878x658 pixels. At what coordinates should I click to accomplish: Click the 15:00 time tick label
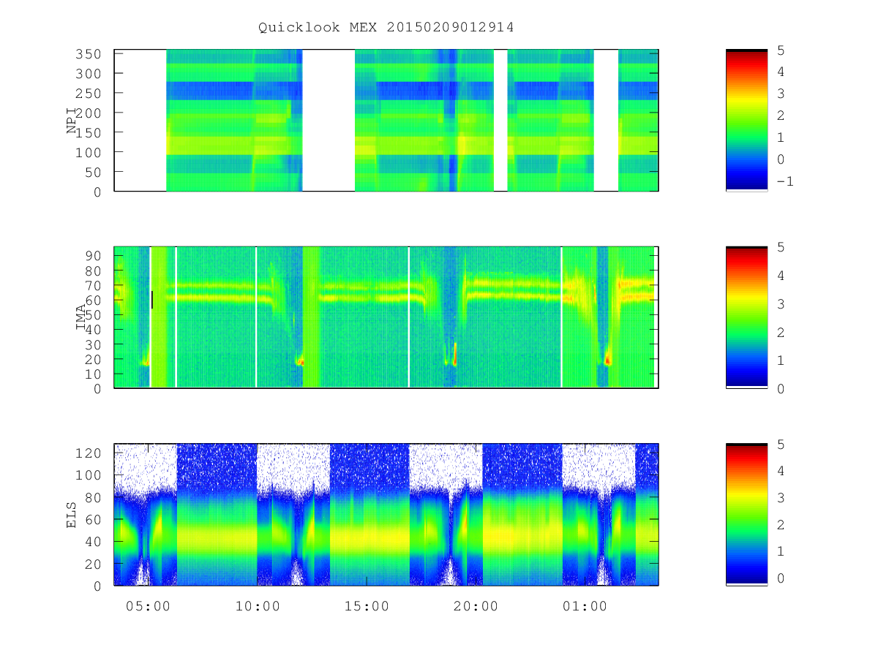point(367,606)
